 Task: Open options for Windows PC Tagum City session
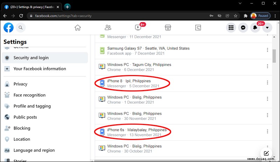[x=267, y=66]
